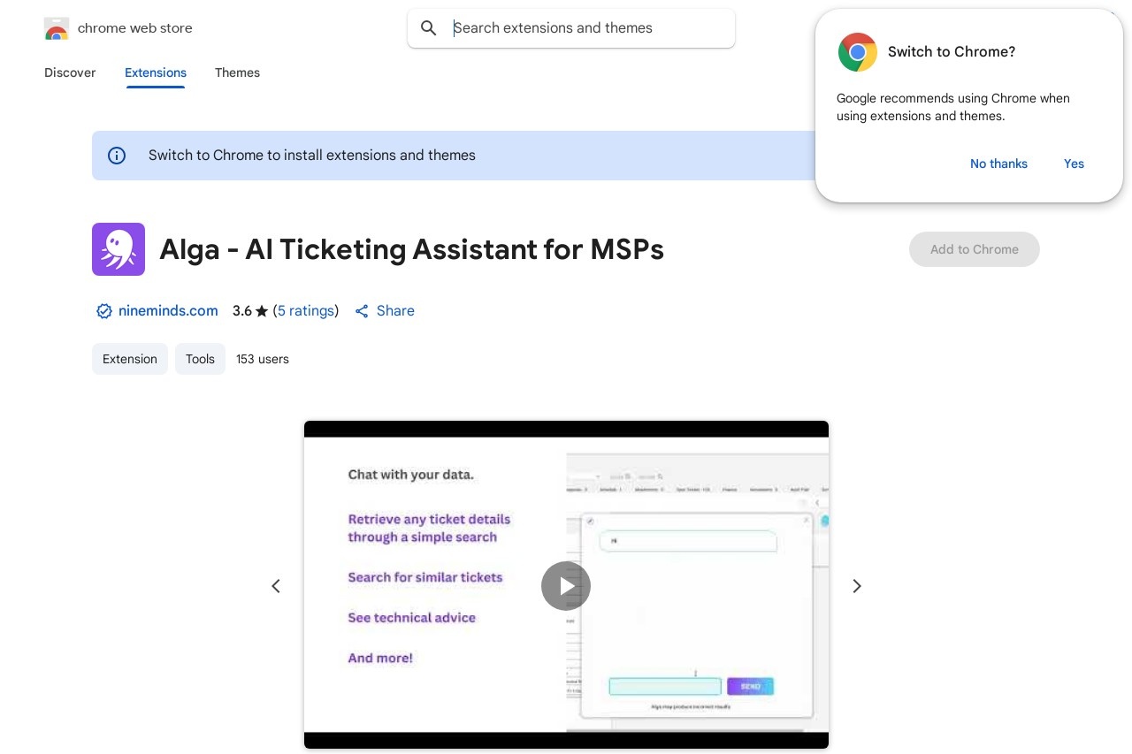Click the verified badge beside nineminds.com
The width and height of the screenshot is (1132, 754).
(x=104, y=311)
